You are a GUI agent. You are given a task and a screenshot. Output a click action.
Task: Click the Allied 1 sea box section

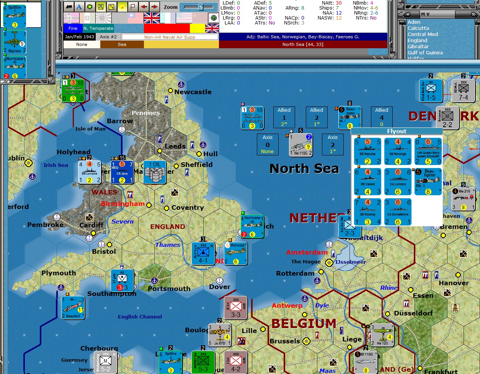click(284, 117)
